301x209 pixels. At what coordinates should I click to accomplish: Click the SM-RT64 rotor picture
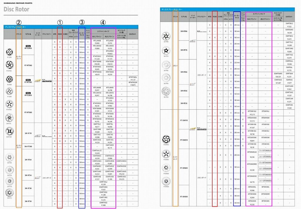9,157
